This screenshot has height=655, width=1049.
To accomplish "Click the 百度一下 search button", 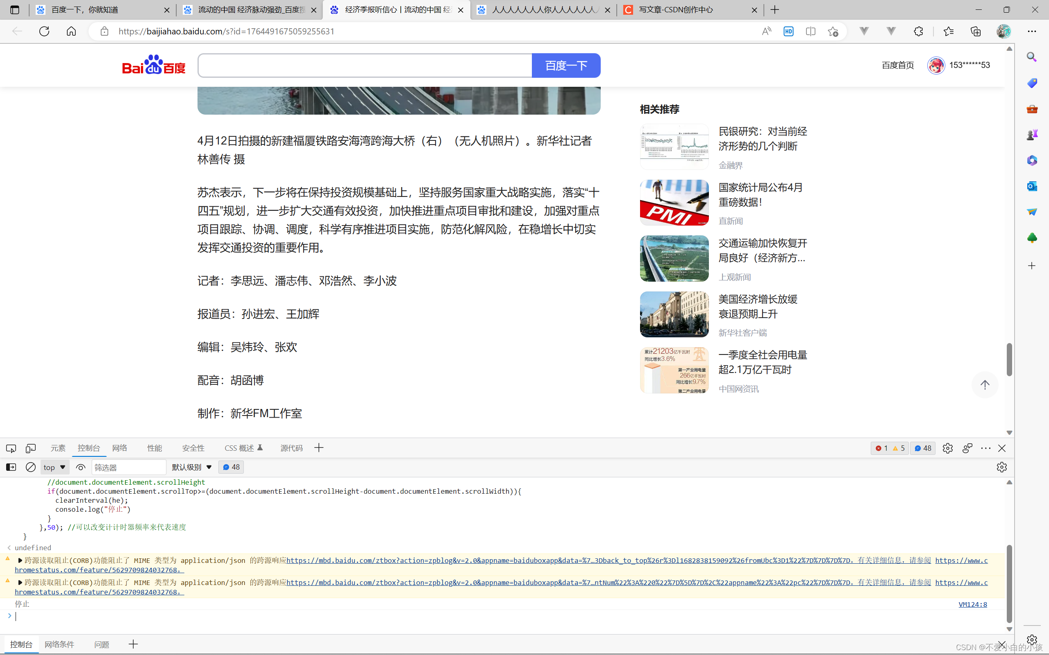I will coord(565,65).
